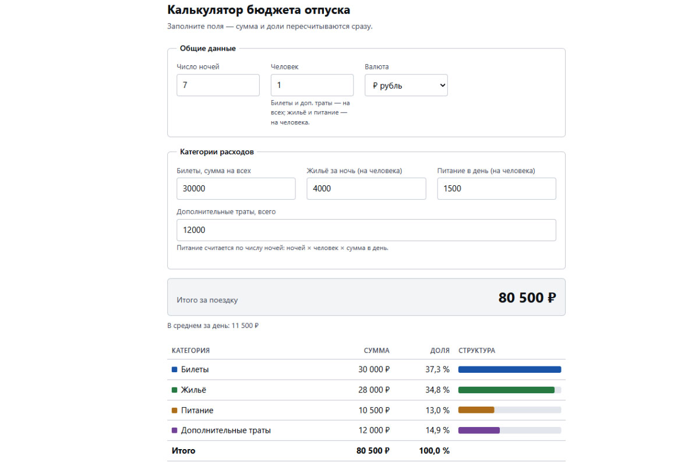
Task: Open the Валюта currency dropdown
Action: click(x=406, y=85)
